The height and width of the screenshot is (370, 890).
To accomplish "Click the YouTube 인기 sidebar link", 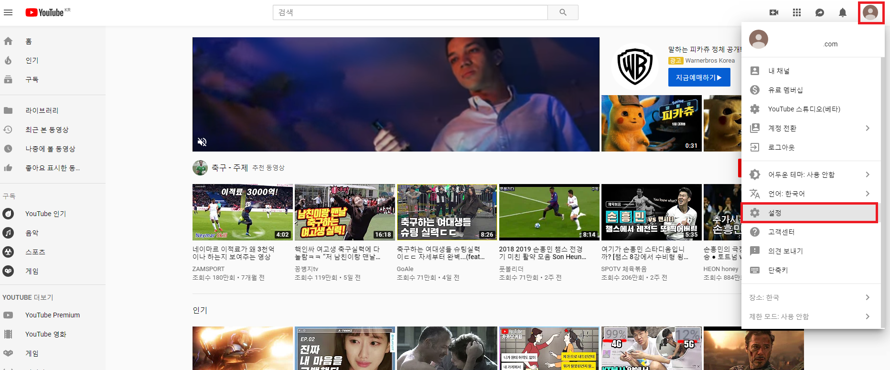I will (45, 214).
